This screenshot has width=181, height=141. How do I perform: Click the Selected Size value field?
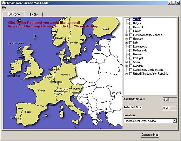tap(170, 108)
